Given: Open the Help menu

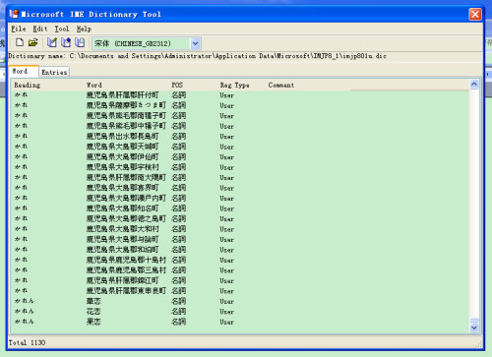Looking at the screenshot, I should tap(84, 29).
